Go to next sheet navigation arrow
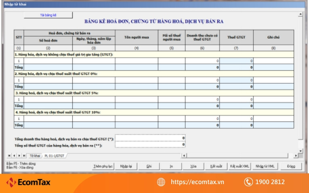The width and height of the screenshot is (309, 193). (x=19, y=155)
